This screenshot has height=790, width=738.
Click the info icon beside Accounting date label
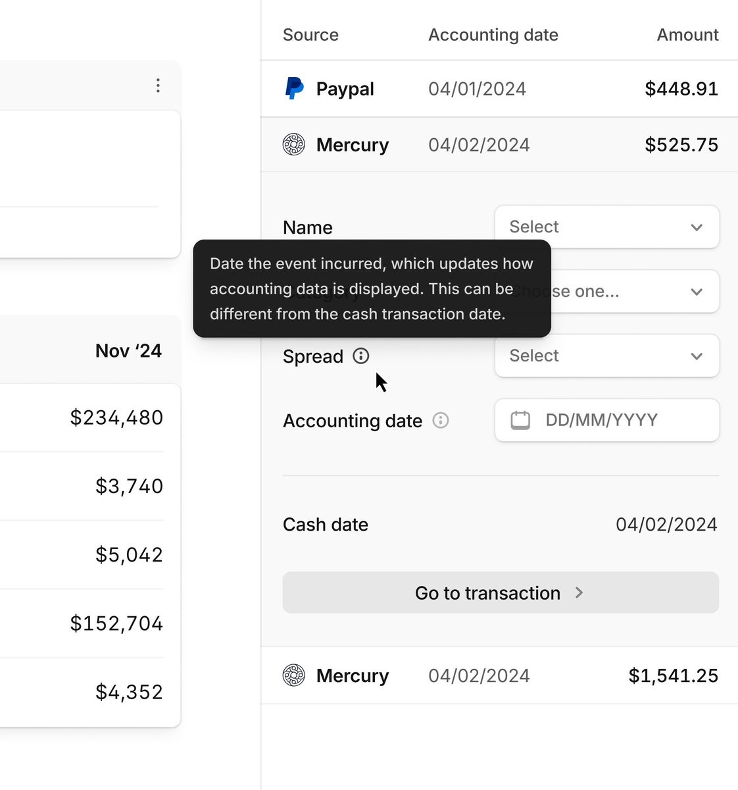click(441, 421)
